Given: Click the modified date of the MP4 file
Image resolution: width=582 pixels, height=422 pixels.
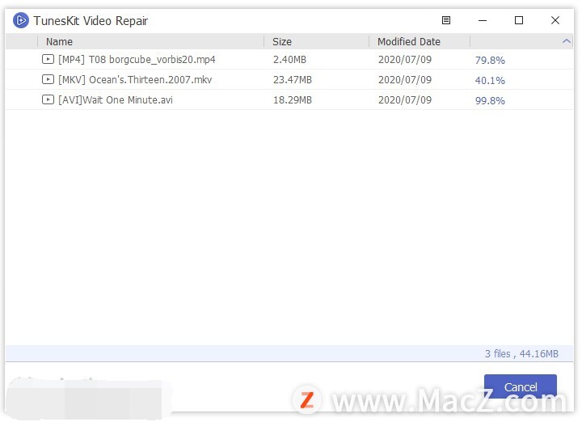Looking at the screenshot, I should coord(405,59).
